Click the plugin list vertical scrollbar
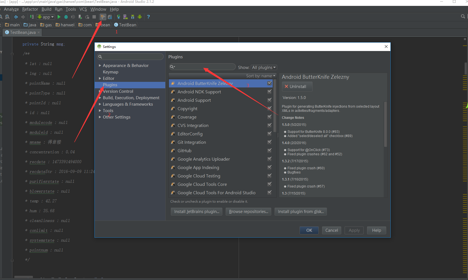This screenshot has width=468, height=280. (275, 106)
